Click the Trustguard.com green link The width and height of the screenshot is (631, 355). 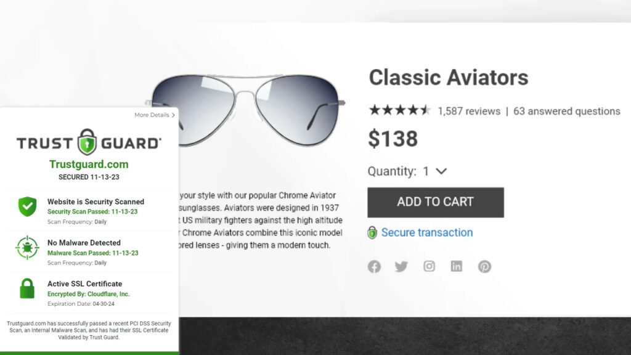[x=89, y=165]
